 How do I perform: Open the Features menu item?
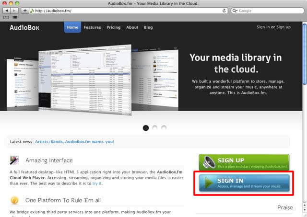pos(93,27)
